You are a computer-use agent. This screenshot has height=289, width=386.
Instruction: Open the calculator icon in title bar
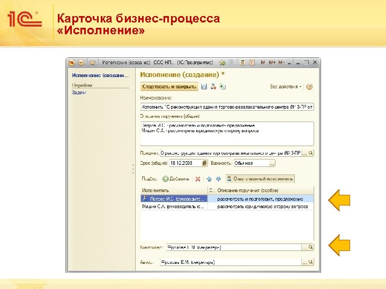pyautogui.click(x=242, y=63)
